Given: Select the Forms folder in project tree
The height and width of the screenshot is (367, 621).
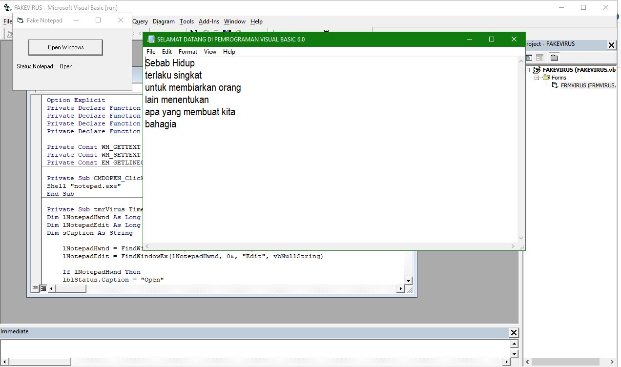Looking at the screenshot, I should coord(559,78).
